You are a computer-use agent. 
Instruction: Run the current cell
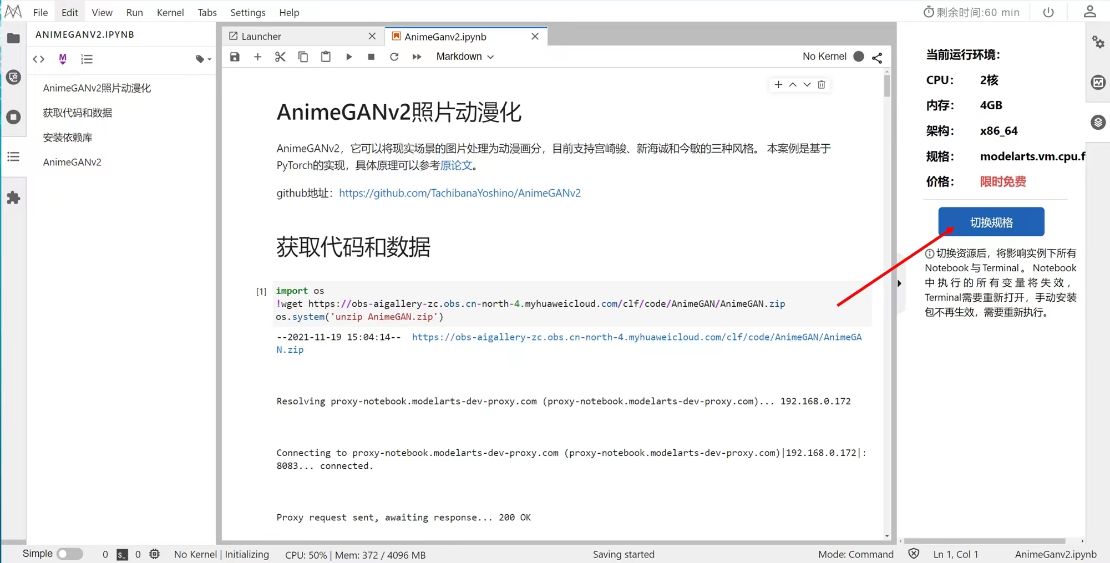click(348, 56)
